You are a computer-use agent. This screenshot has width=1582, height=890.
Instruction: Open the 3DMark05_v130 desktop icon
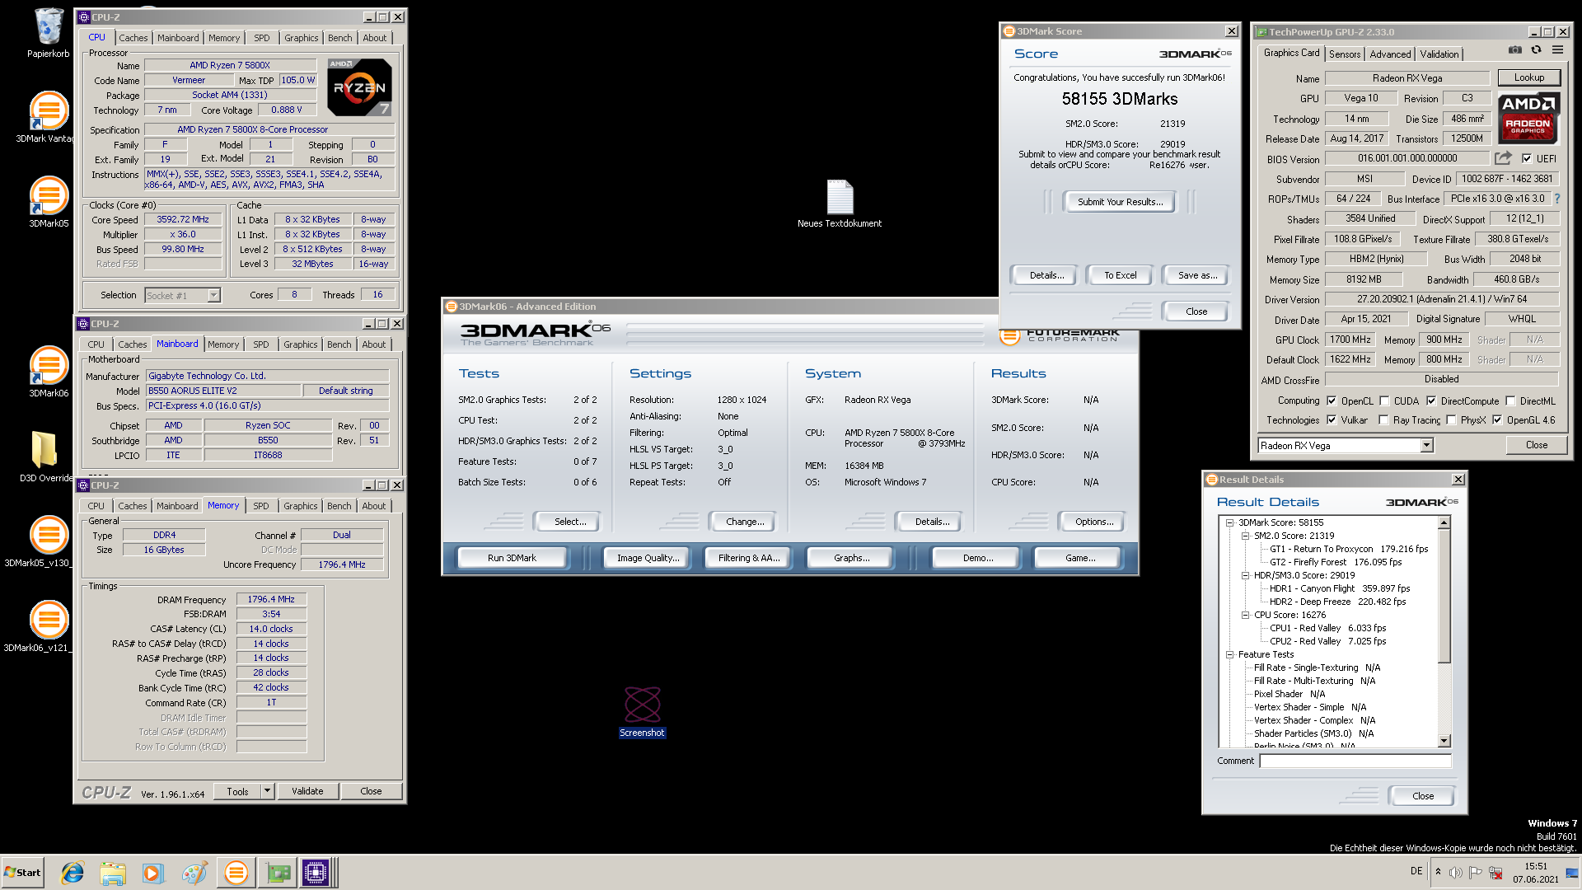tap(49, 536)
